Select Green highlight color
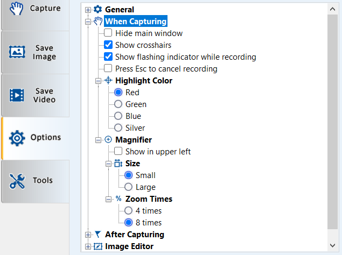This screenshot has height=255, width=342. pos(118,104)
